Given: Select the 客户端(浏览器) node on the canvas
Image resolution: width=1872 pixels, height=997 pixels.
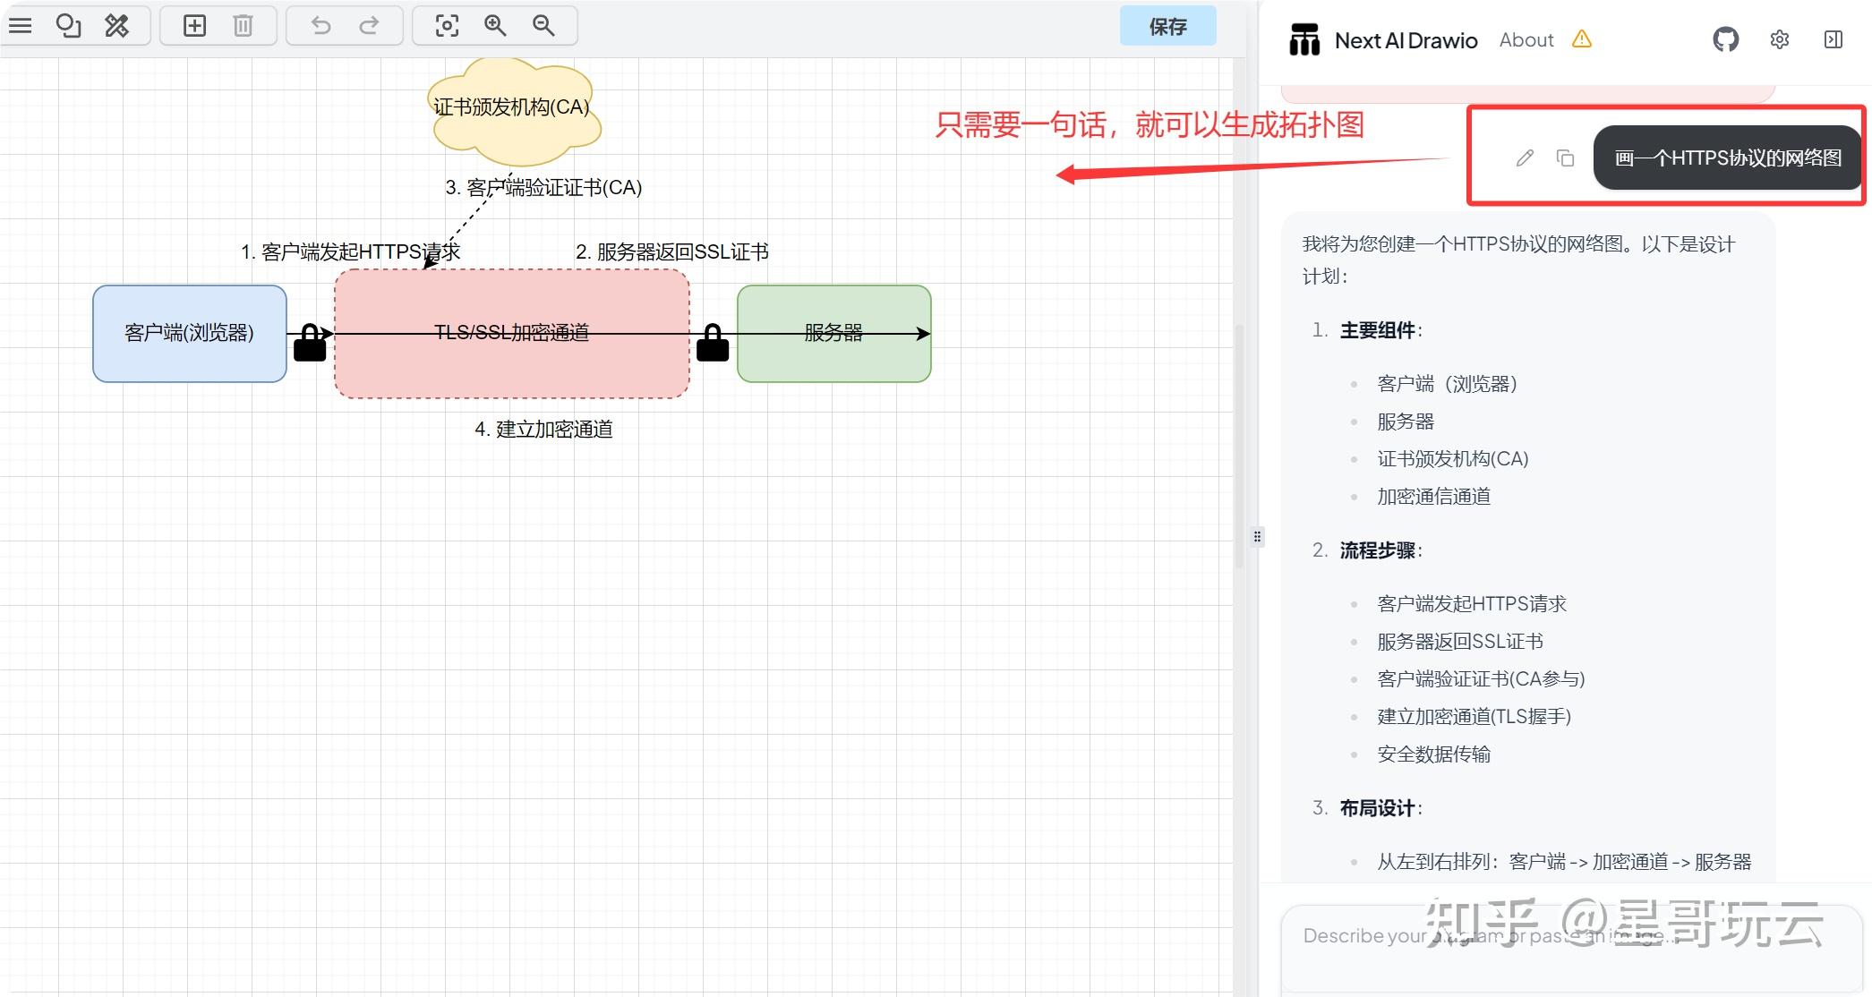Looking at the screenshot, I should (189, 334).
